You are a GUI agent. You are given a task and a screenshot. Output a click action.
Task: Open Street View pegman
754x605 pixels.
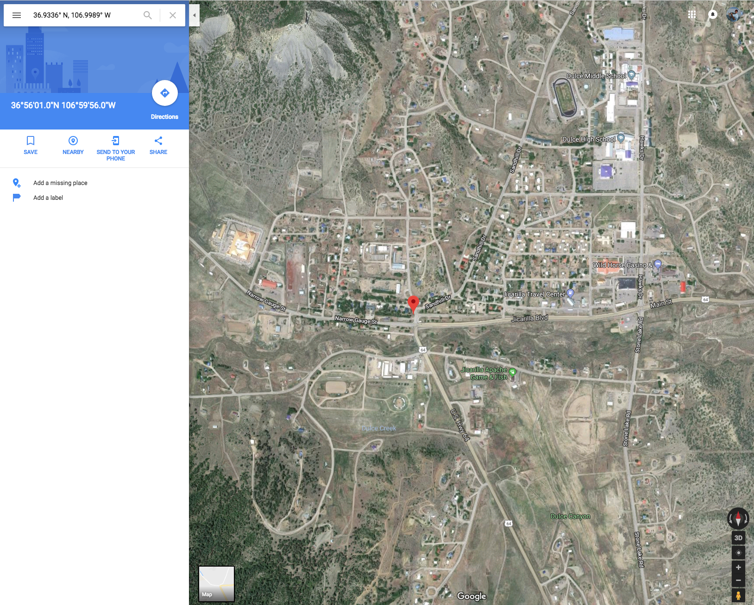(738, 595)
